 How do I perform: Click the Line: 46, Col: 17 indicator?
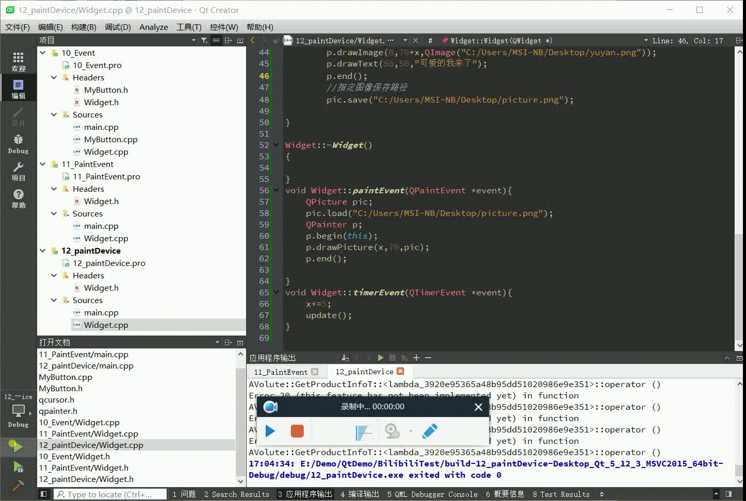click(x=688, y=40)
